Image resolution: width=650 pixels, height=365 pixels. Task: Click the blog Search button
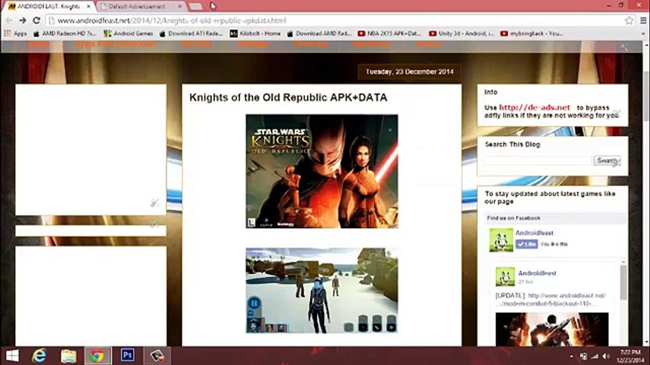607,161
